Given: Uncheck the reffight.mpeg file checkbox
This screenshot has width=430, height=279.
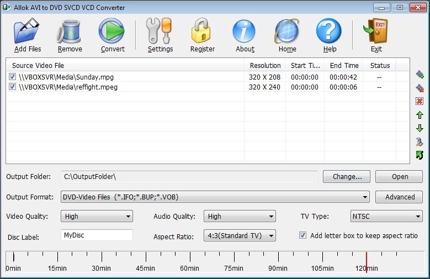Looking at the screenshot, I should click(13, 87).
